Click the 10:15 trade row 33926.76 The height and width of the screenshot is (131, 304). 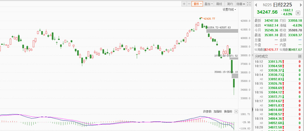[278, 83]
